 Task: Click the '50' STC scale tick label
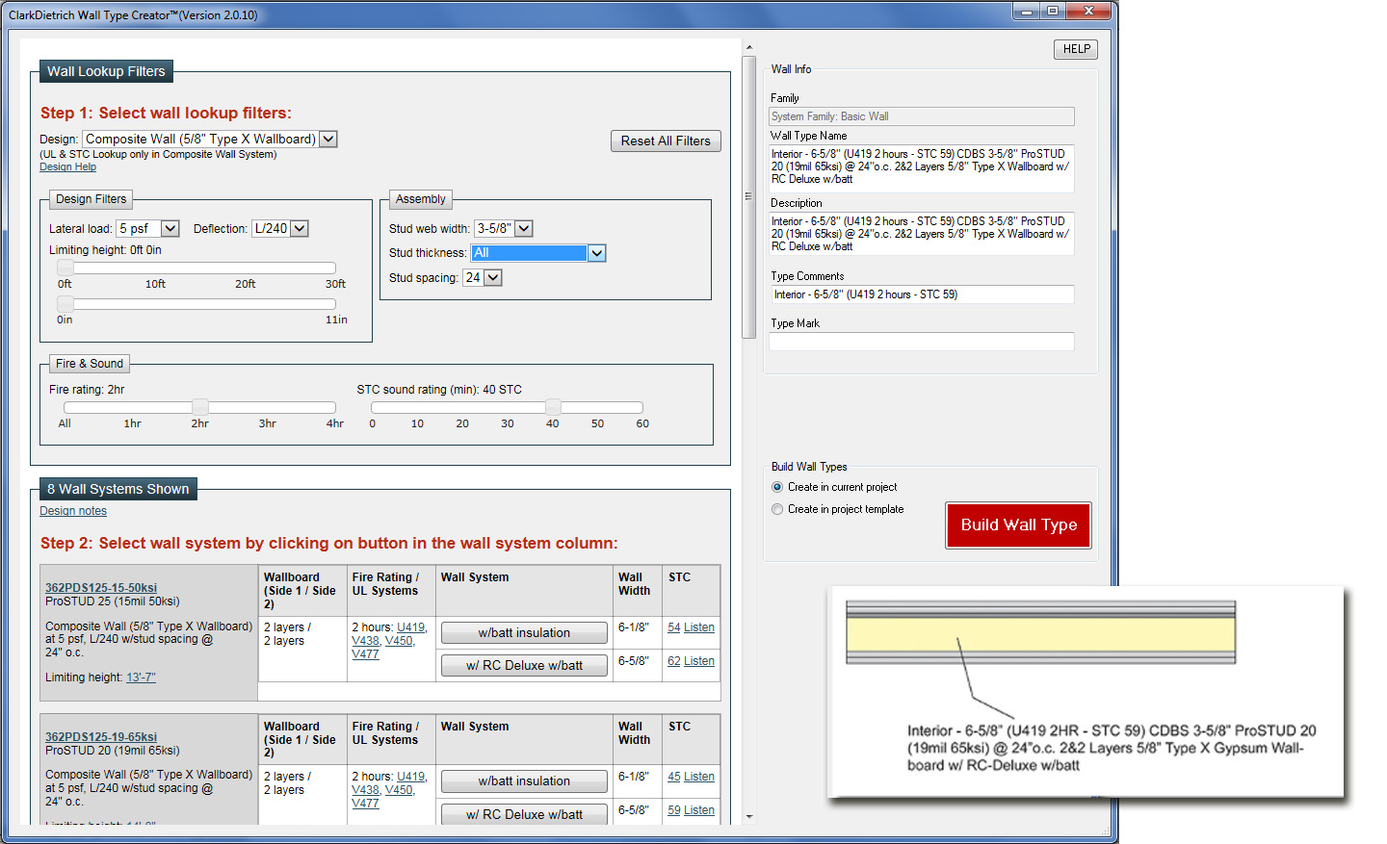coord(598,423)
